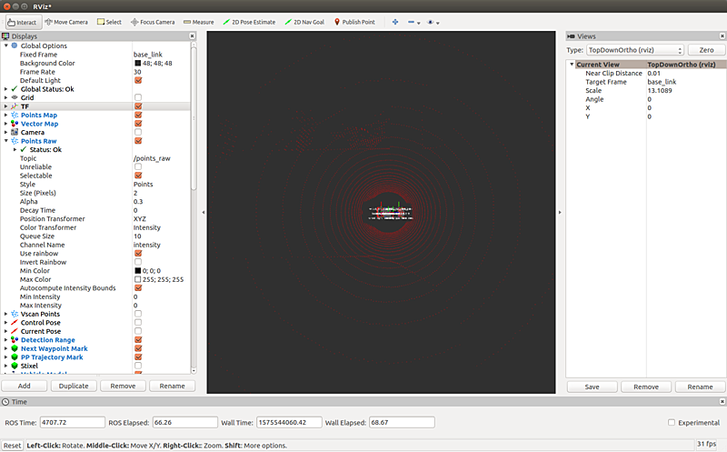Click the TF display icon
727x452 pixels.
15,106
